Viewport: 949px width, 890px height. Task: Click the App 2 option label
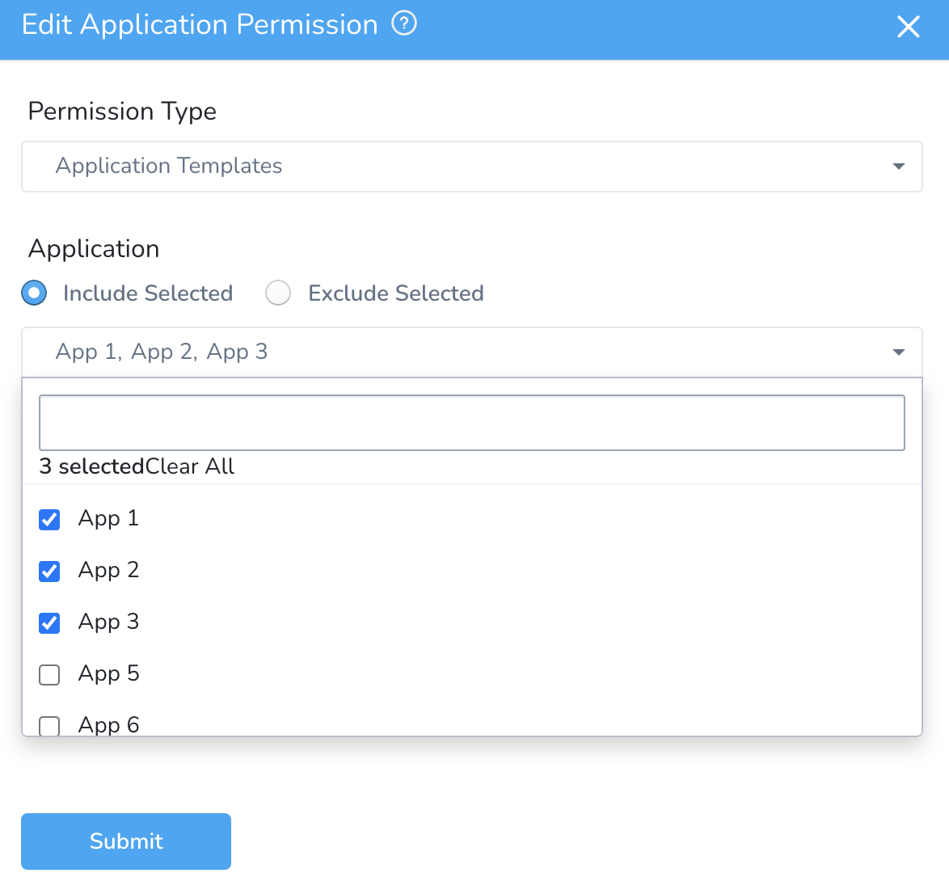tap(109, 570)
